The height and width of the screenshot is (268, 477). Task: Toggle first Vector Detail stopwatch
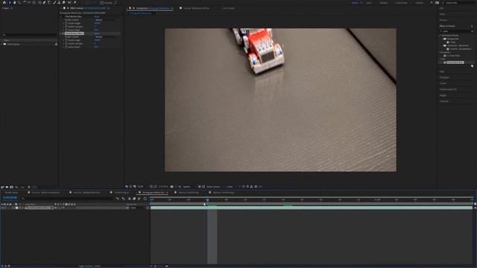66,30
